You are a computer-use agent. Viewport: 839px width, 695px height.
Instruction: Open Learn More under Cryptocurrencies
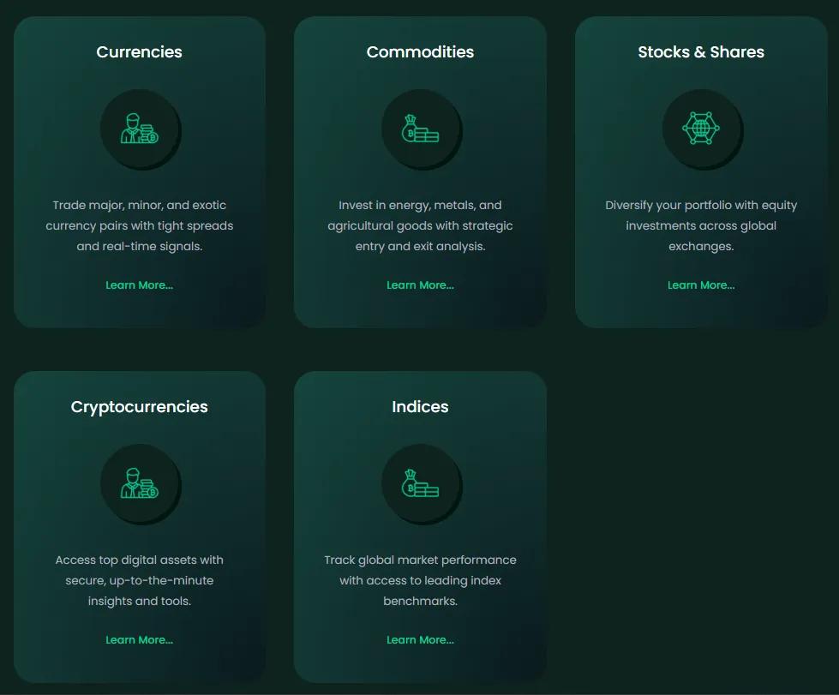pos(139,640)
